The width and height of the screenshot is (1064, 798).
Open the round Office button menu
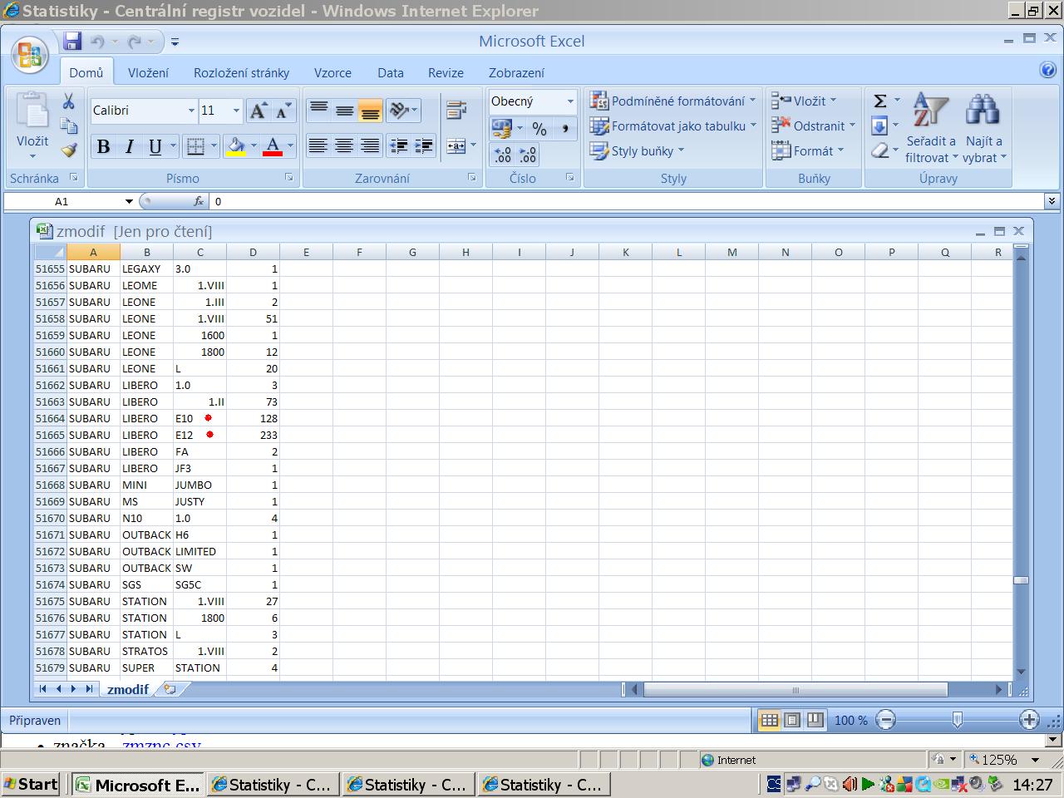[x=31, y=56]
